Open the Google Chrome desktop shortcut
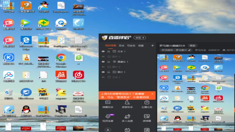Image resolution: width=235 pixels, height=132 pixels. click(61, 61)
